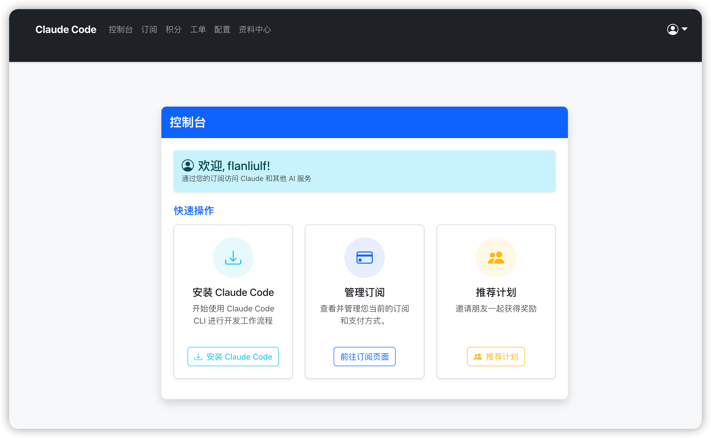The height and width of the screenshot is (438, 711).
Task: Click the user avatar icon in navbar
Action: pos(672,29)
